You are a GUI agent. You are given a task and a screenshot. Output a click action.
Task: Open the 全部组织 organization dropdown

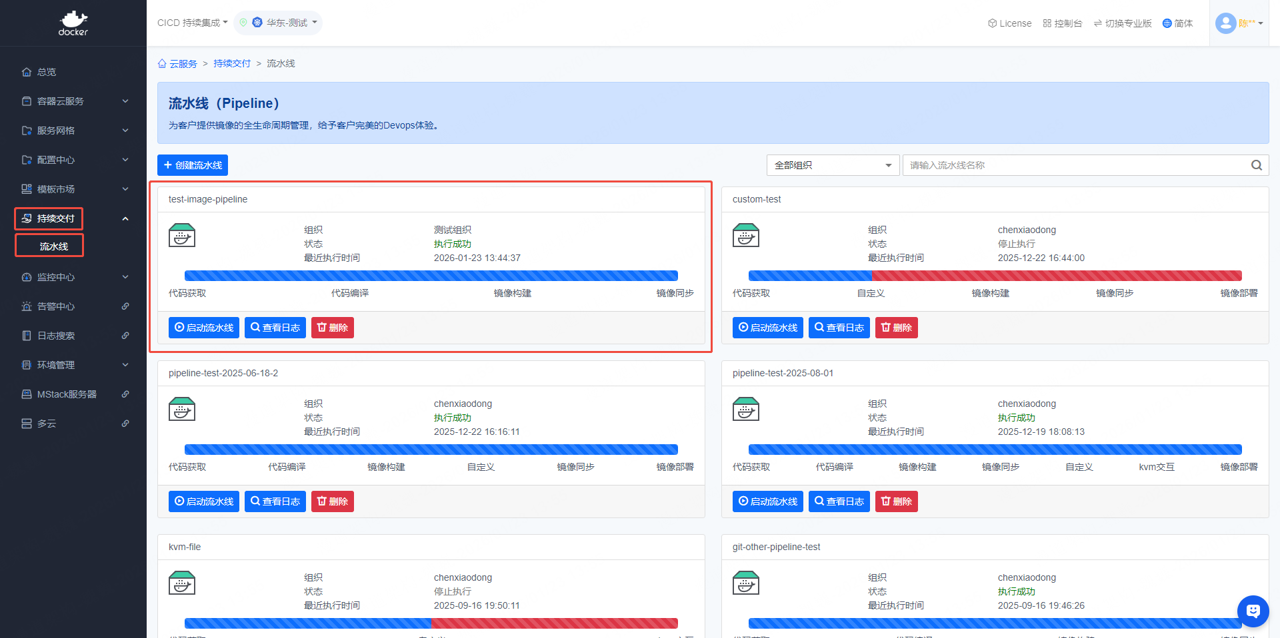pos(833,165)
